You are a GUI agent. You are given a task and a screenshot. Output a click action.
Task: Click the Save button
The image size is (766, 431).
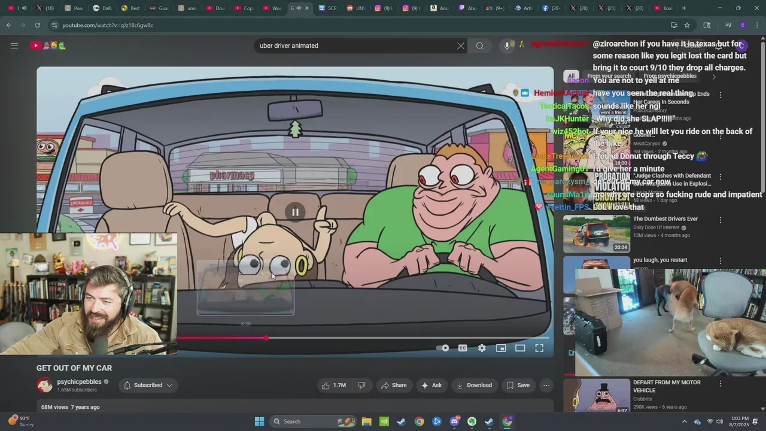(518, 386)
